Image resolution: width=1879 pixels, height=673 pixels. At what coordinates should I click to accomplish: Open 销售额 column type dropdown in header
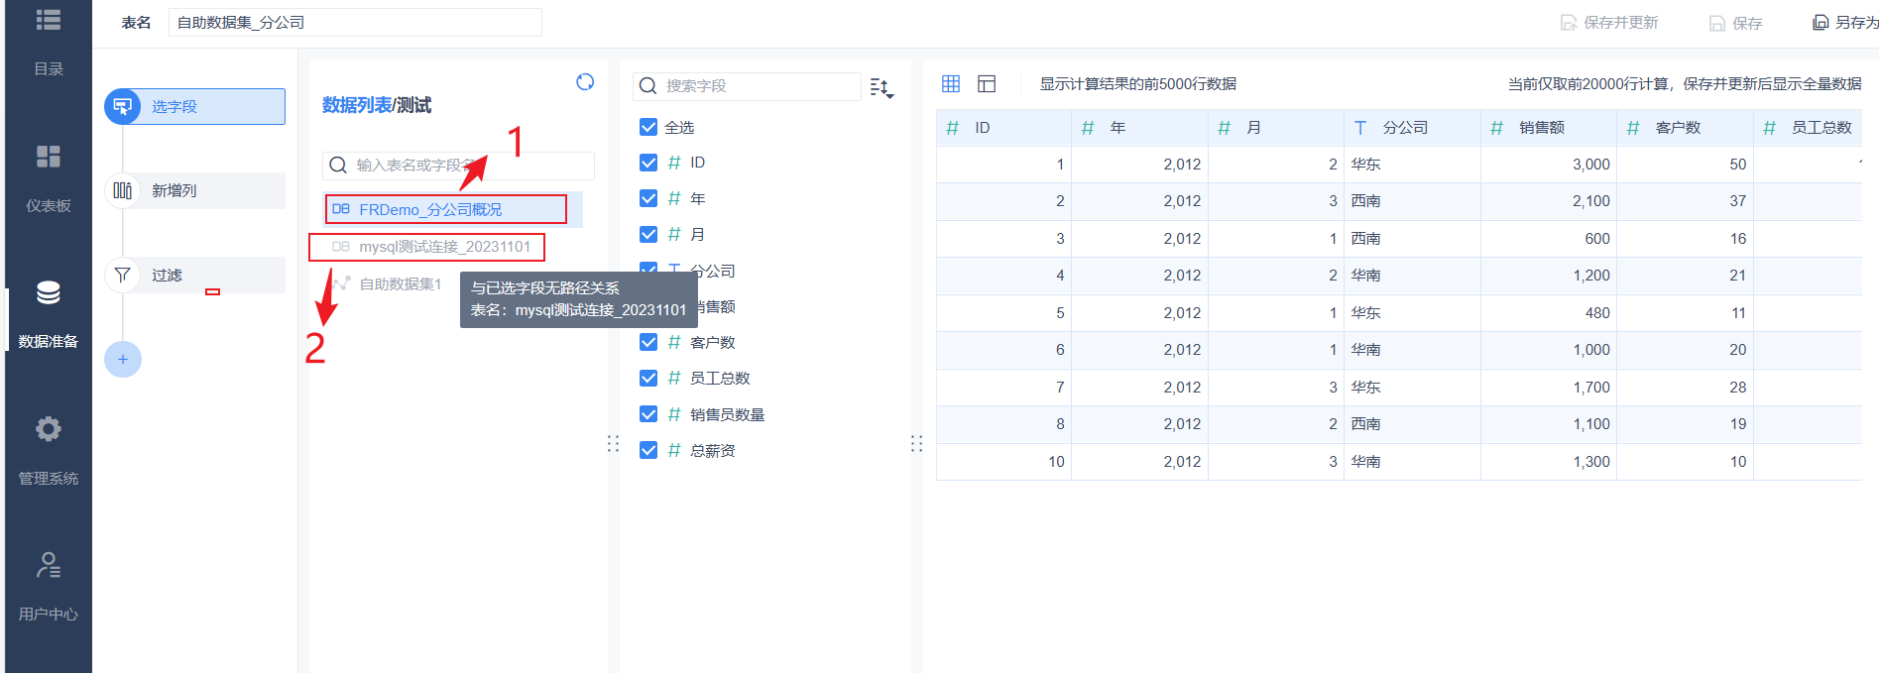[x=1497, y=128]
